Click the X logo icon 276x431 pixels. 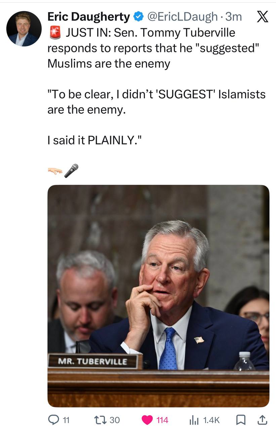pyautogui.click(x=262, y=16)
